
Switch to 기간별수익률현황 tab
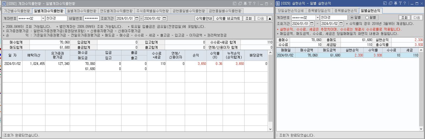(17, 11)
